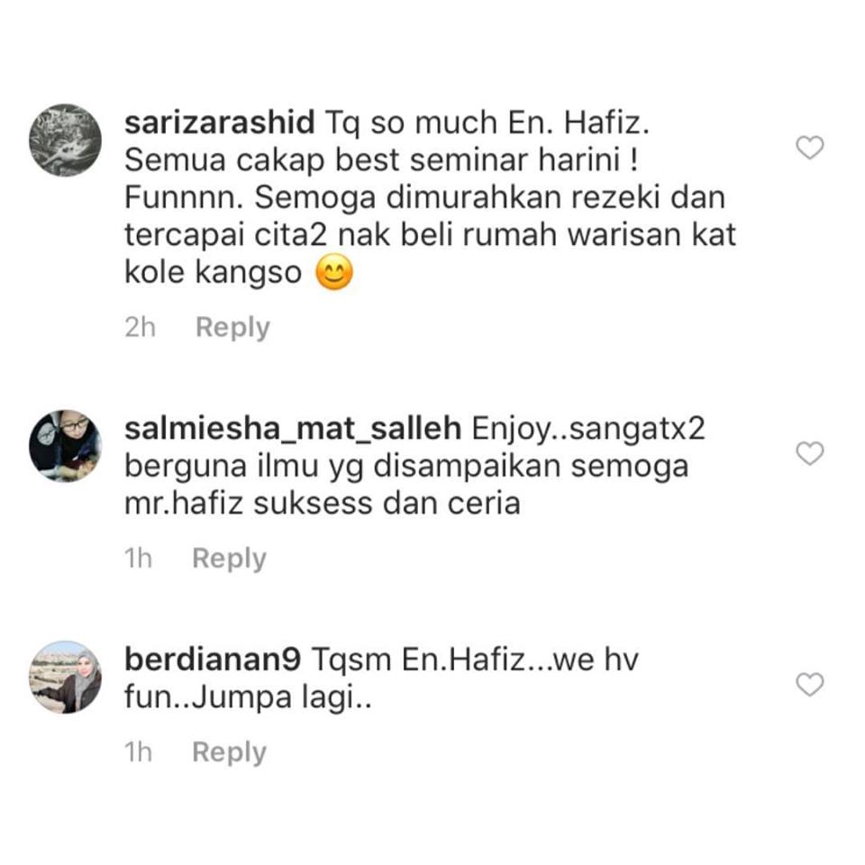
Task: Tap the 1h timestamp under berdianan9's comment
Action: coord(138,751)
